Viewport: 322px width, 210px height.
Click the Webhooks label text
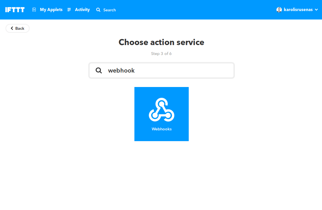(x=162, y=129)
